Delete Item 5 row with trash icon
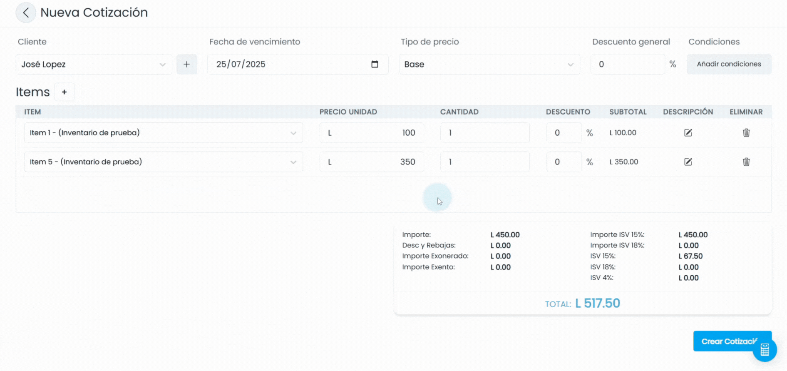Image resolution: width=787 pixels, height=371 pixels. pos(746,162)
